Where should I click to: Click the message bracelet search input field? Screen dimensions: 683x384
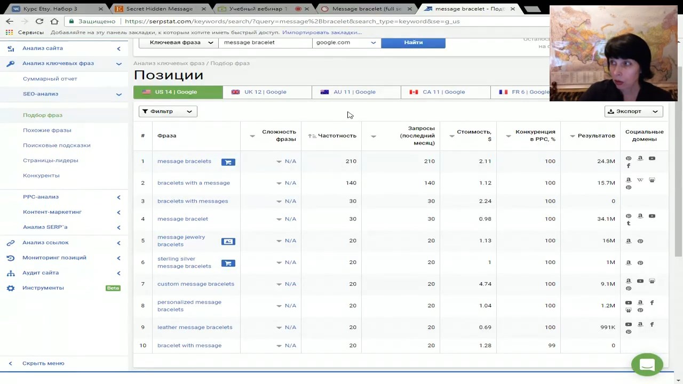point(265,43)
